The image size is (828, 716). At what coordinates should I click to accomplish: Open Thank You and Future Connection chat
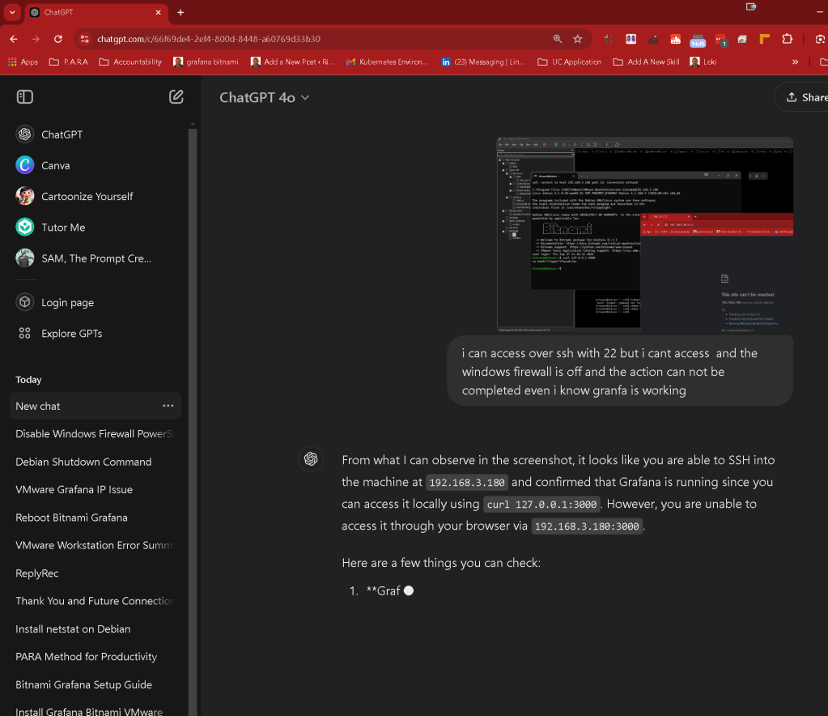pyautogui.click(x=94, y=601)
